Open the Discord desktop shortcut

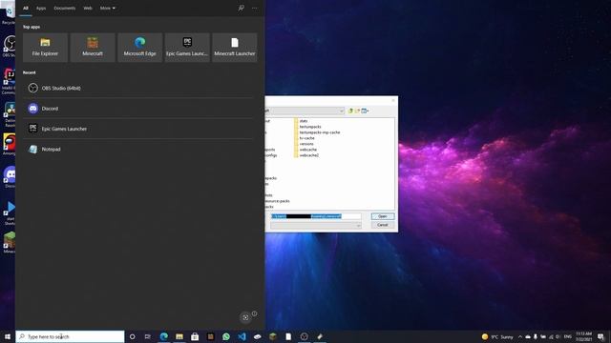click(x=10, y=177)
